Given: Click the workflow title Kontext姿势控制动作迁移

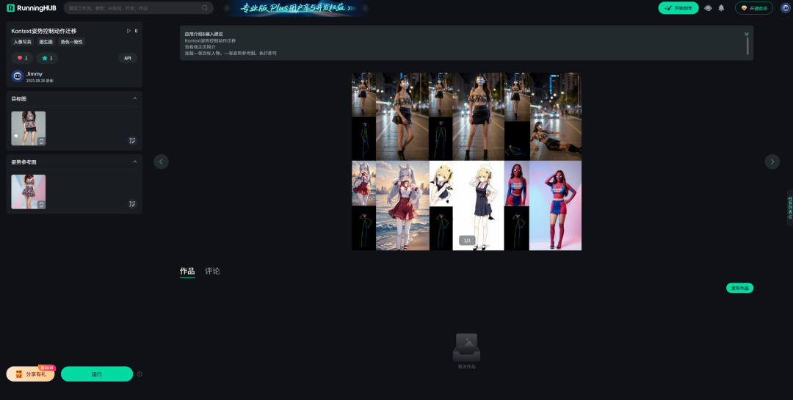Looking at the screenshot, I should point(44,31).
